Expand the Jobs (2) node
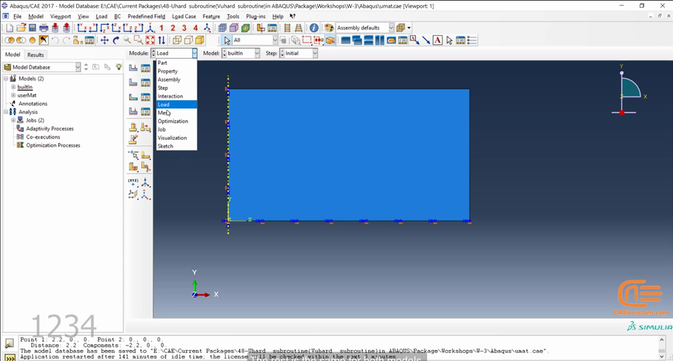The image size is (673, 361). [13, 120]
